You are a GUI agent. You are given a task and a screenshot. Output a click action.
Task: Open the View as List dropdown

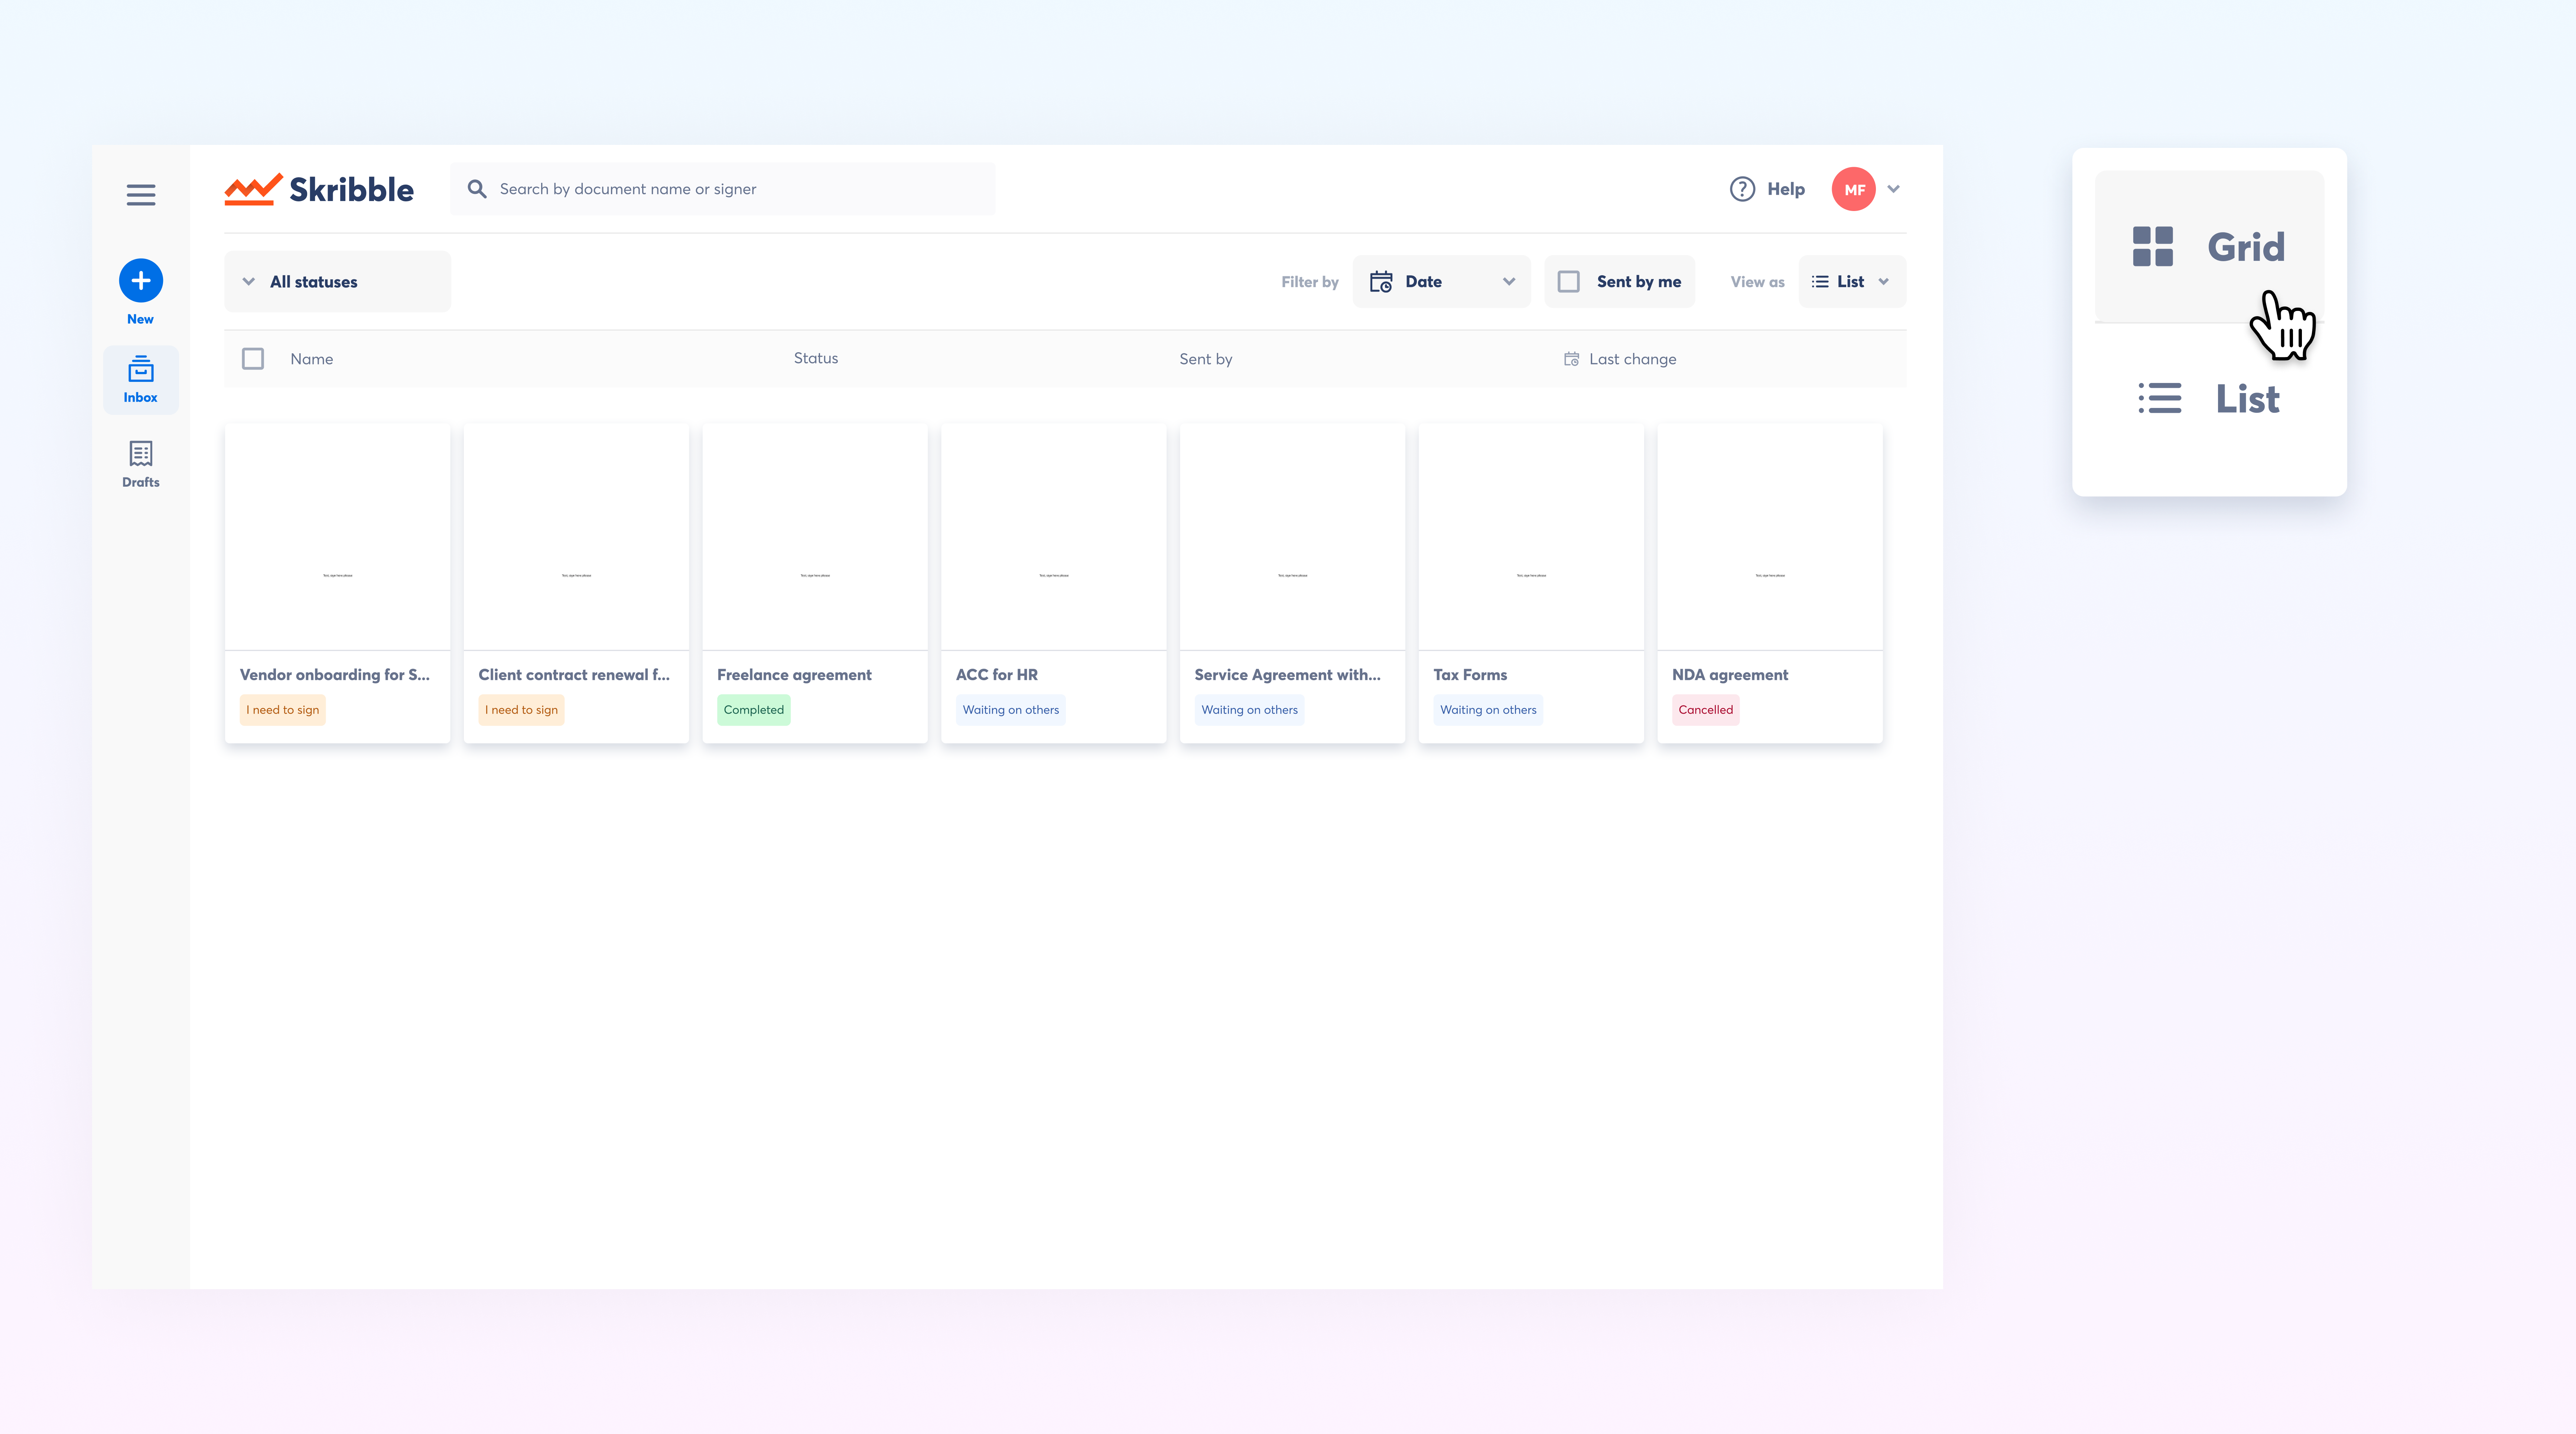(x=1852, y=282)
